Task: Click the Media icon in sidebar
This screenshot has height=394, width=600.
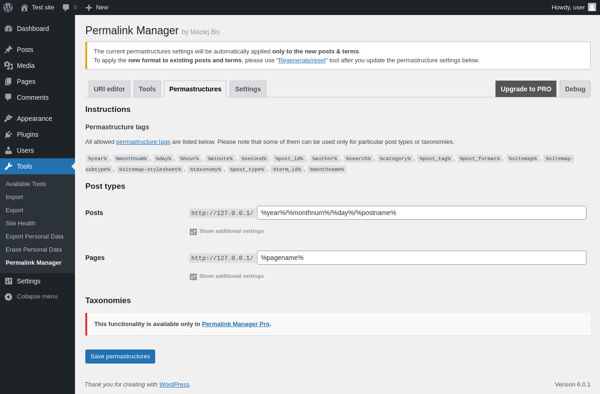Action: point(8,66)
